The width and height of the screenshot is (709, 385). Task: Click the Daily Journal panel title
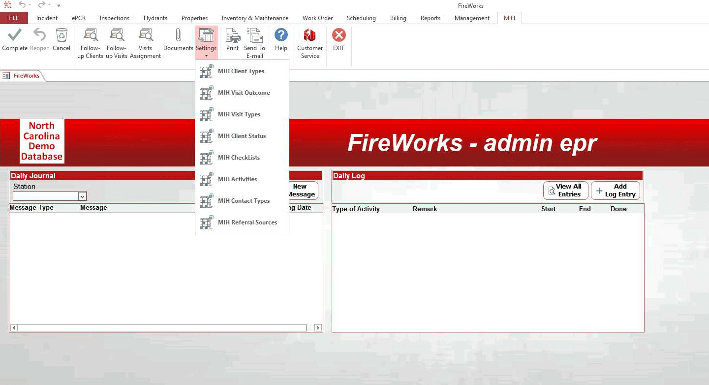(x=33, y=176)
